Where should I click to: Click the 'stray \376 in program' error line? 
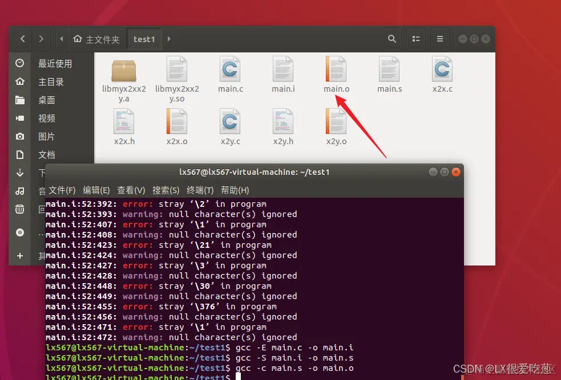(161, 307)
